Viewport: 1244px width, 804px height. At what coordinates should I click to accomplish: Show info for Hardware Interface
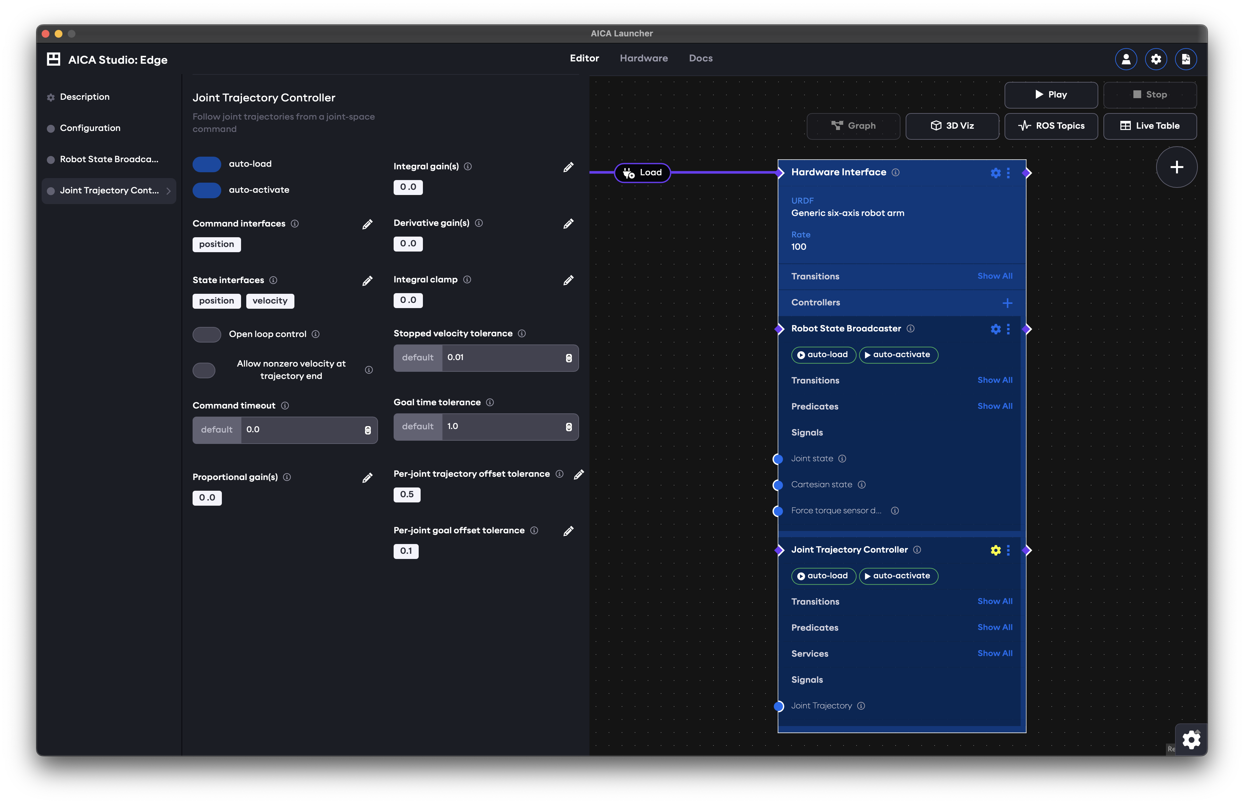tap(895, 172)
